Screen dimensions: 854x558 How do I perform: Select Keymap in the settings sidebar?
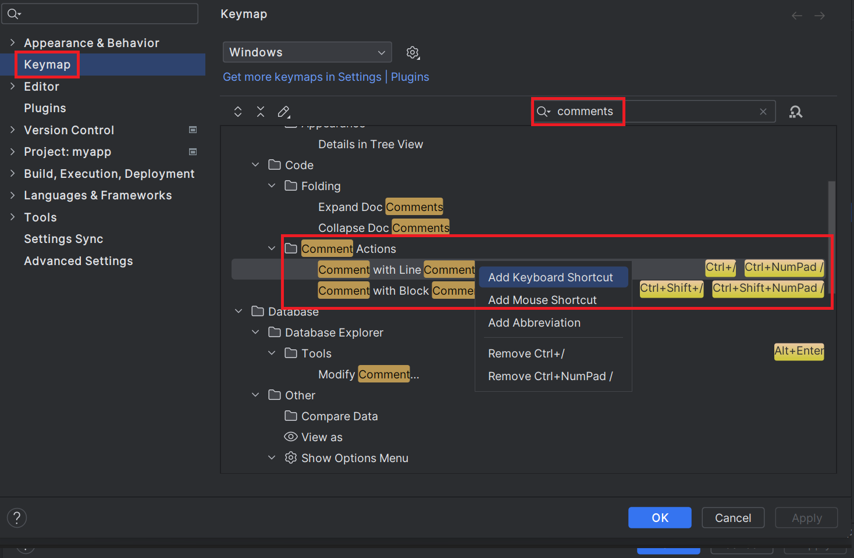47,65
